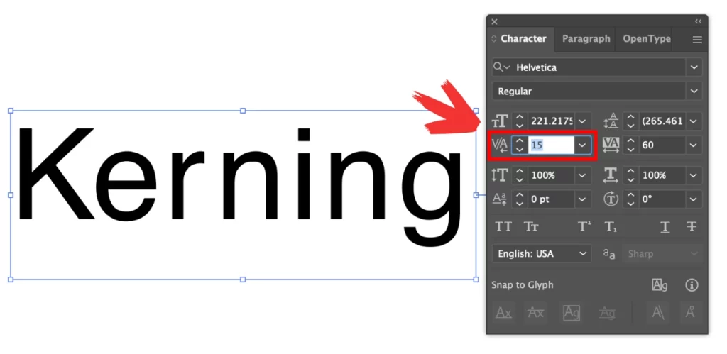Open Character panel hamburger menu
727x354 pixels.
pos(697,40)
